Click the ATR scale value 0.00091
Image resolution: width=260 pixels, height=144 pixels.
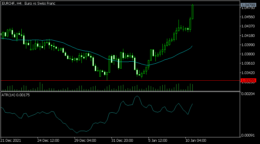248,135
